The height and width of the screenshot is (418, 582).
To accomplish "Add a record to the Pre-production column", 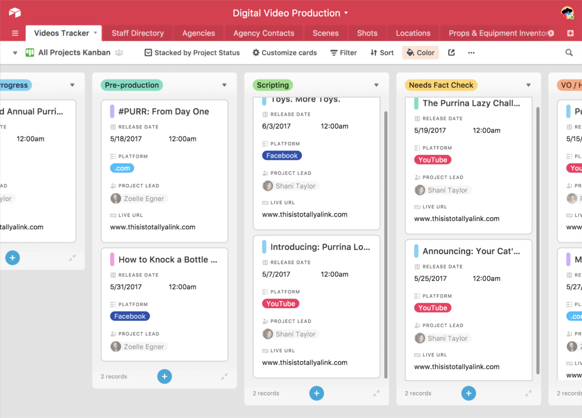I will click(x=164, y=376).
